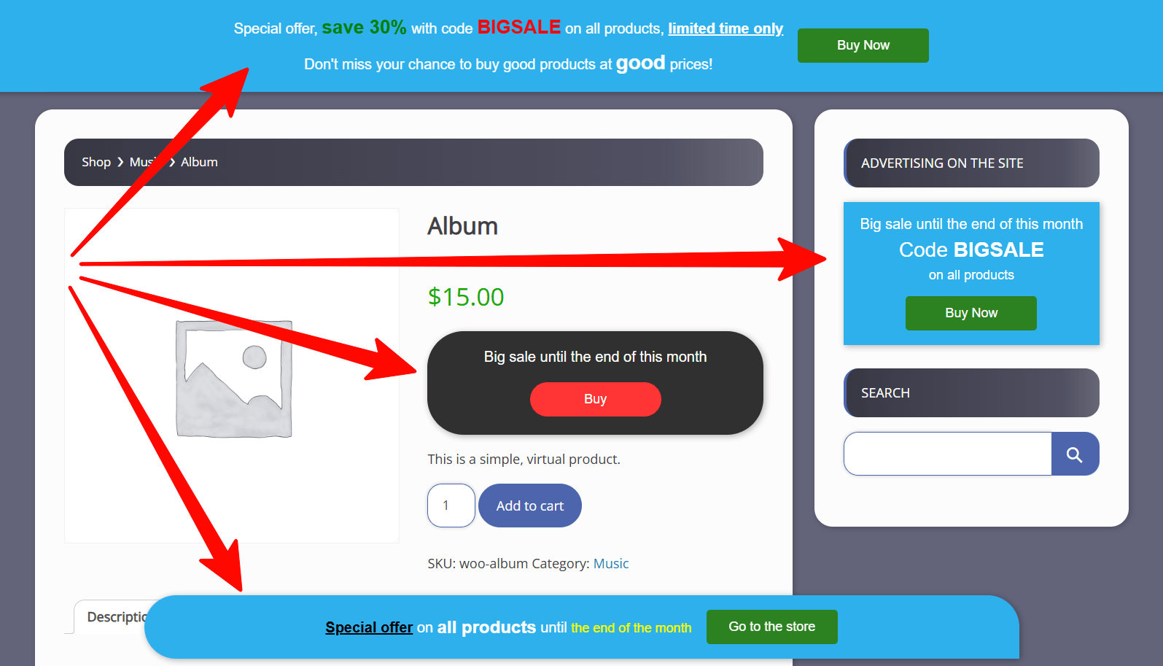The width and height of the screenshot is (1163, 666).
Task: Add the Album to cart
Action: click(529, 506)
